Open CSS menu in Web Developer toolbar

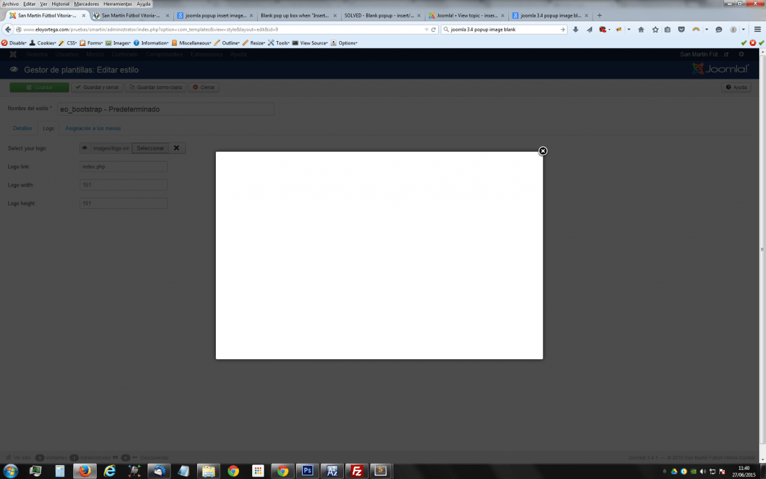68,43
